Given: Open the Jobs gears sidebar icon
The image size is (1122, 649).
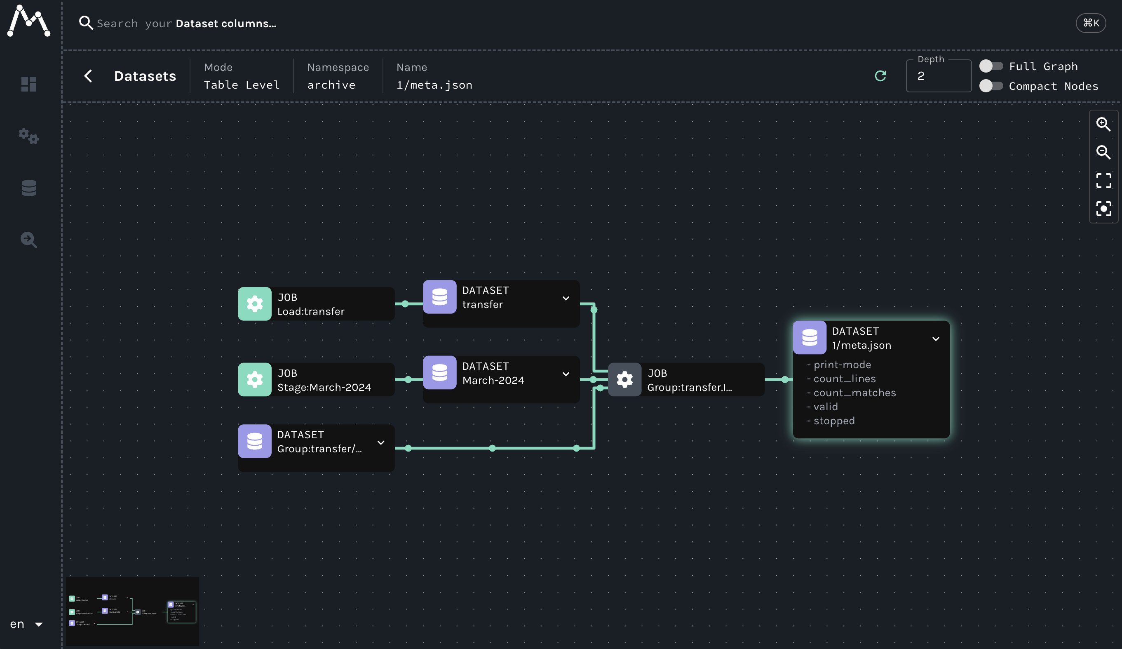Looking at the screenshot, I should (x=29, y=136).
